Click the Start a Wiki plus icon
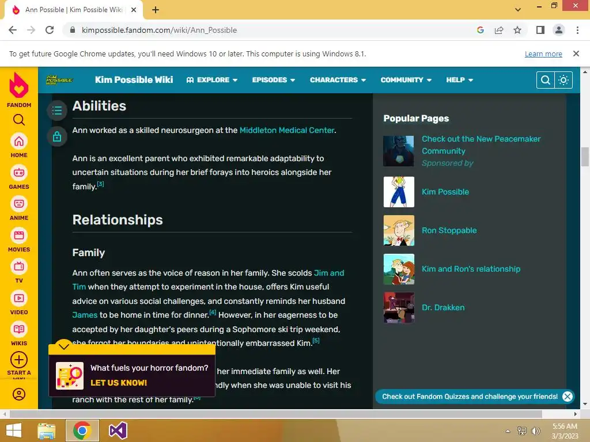 pos(19,360)
